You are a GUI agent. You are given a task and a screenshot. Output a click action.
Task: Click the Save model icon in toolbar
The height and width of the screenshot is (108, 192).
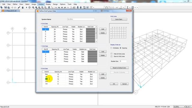[5, 7]
